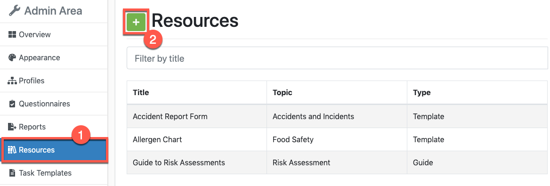Click the Task Templates document icon
Viewport: 550px width, 186px height.
(x=12, y=173)
